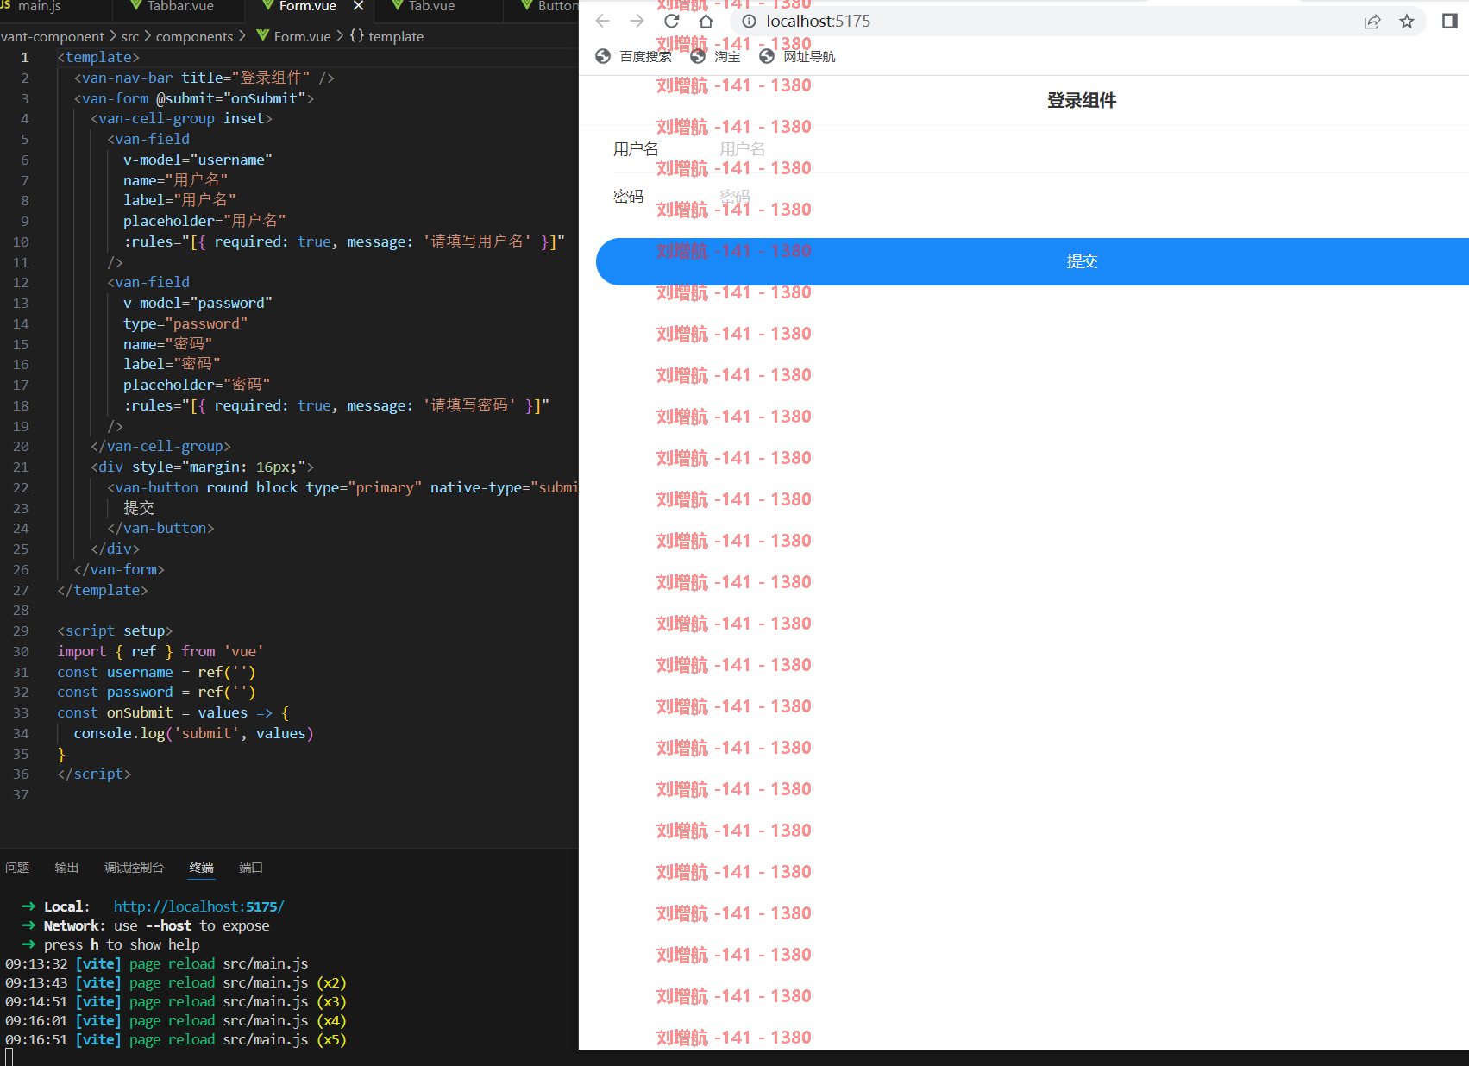Open the 网址导航 bookmark

(797, 56)
